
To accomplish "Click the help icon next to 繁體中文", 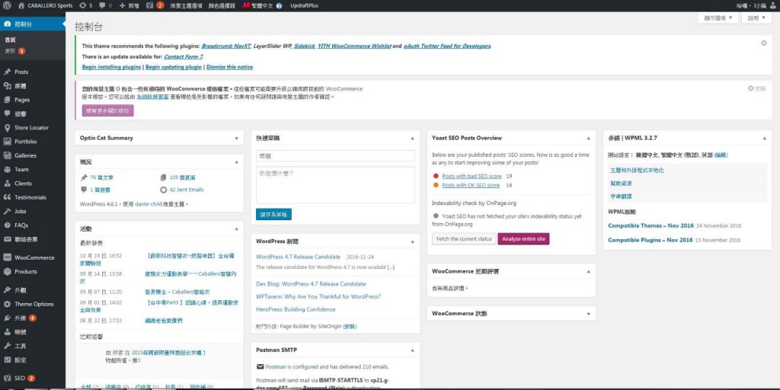I will click(x=279, y=6).
